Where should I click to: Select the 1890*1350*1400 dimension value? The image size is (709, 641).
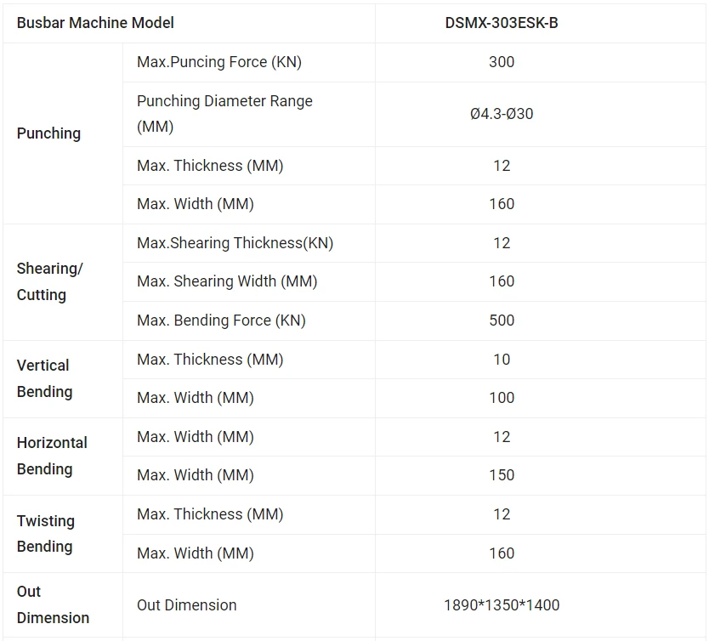[502, 604]
